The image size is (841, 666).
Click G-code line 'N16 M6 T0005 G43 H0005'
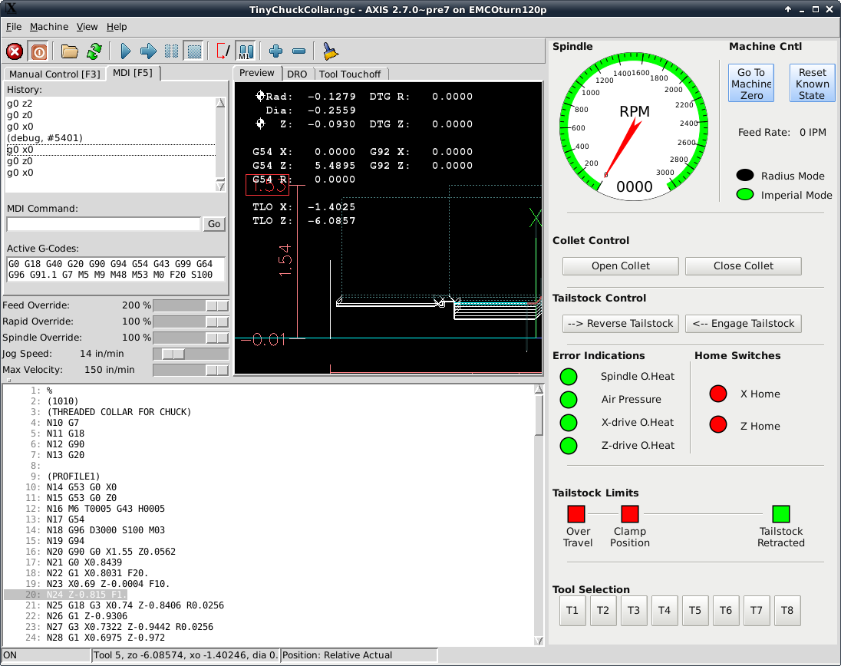[x=106, y=509]
